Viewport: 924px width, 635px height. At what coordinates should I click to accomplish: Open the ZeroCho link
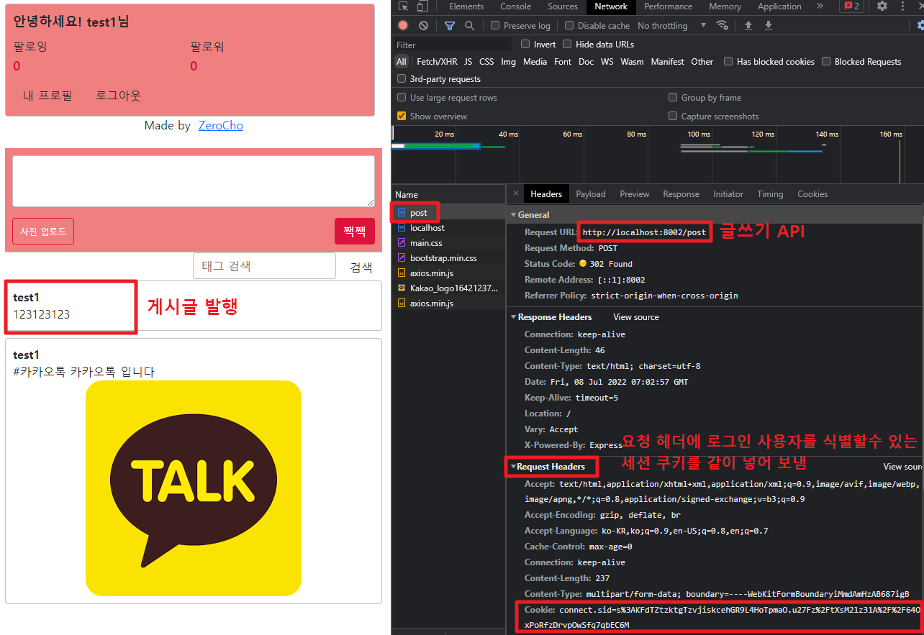coord(221,125)
